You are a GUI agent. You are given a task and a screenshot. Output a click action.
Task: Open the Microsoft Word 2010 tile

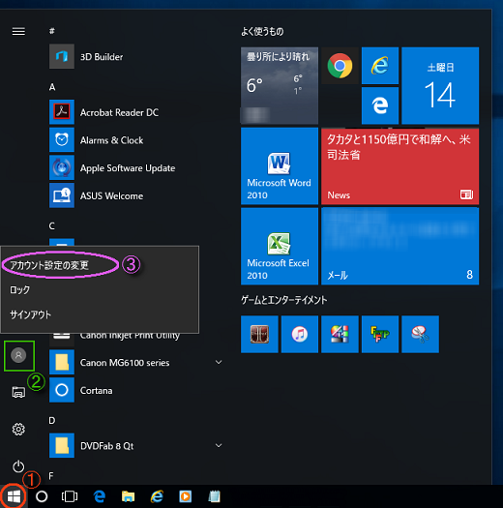click(280, 165)
